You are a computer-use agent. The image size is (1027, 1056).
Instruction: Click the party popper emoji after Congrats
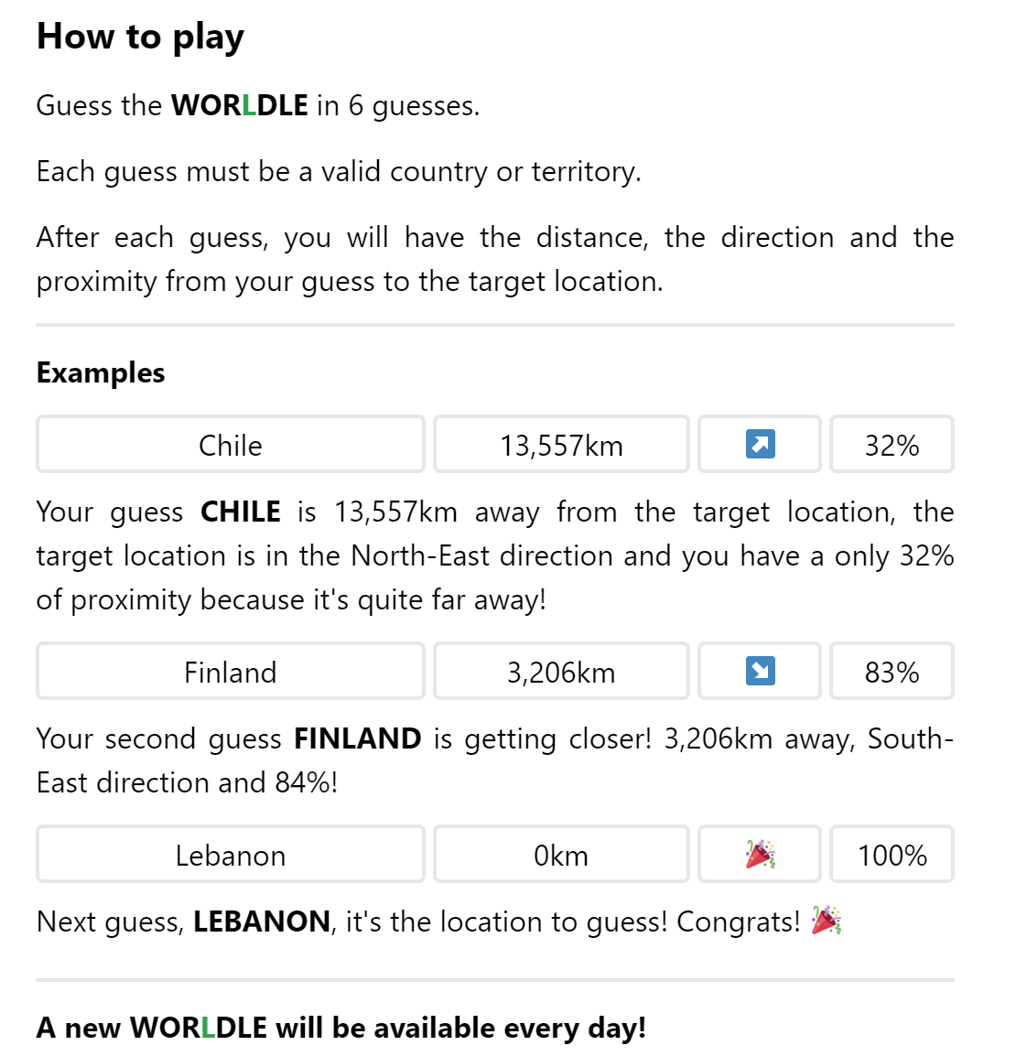tap(827, 921)
